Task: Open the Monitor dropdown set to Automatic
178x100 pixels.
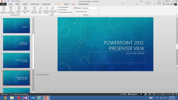Action: pos(90,8)
